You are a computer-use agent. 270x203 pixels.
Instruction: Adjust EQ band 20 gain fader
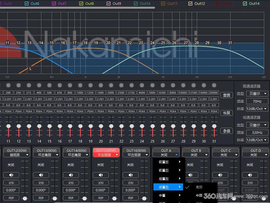pos(101,126)
